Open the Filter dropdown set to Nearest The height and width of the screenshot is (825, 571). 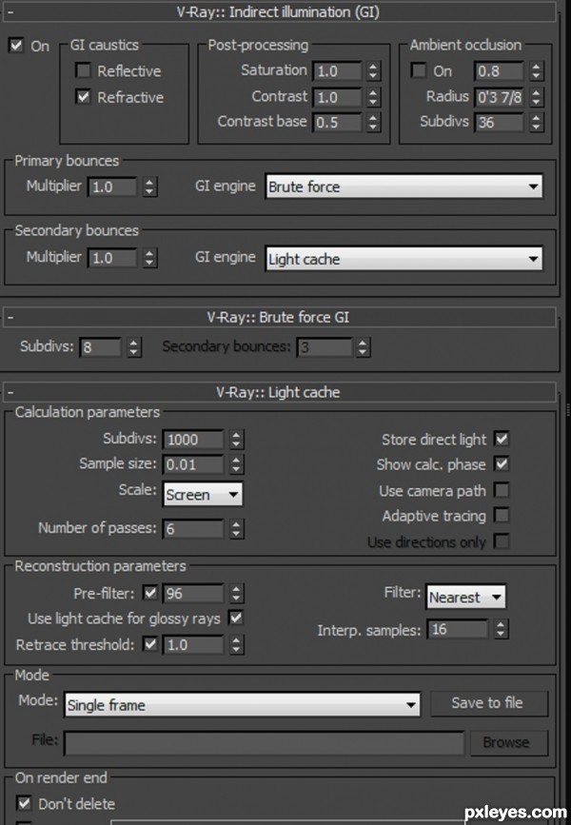(465, 598)
